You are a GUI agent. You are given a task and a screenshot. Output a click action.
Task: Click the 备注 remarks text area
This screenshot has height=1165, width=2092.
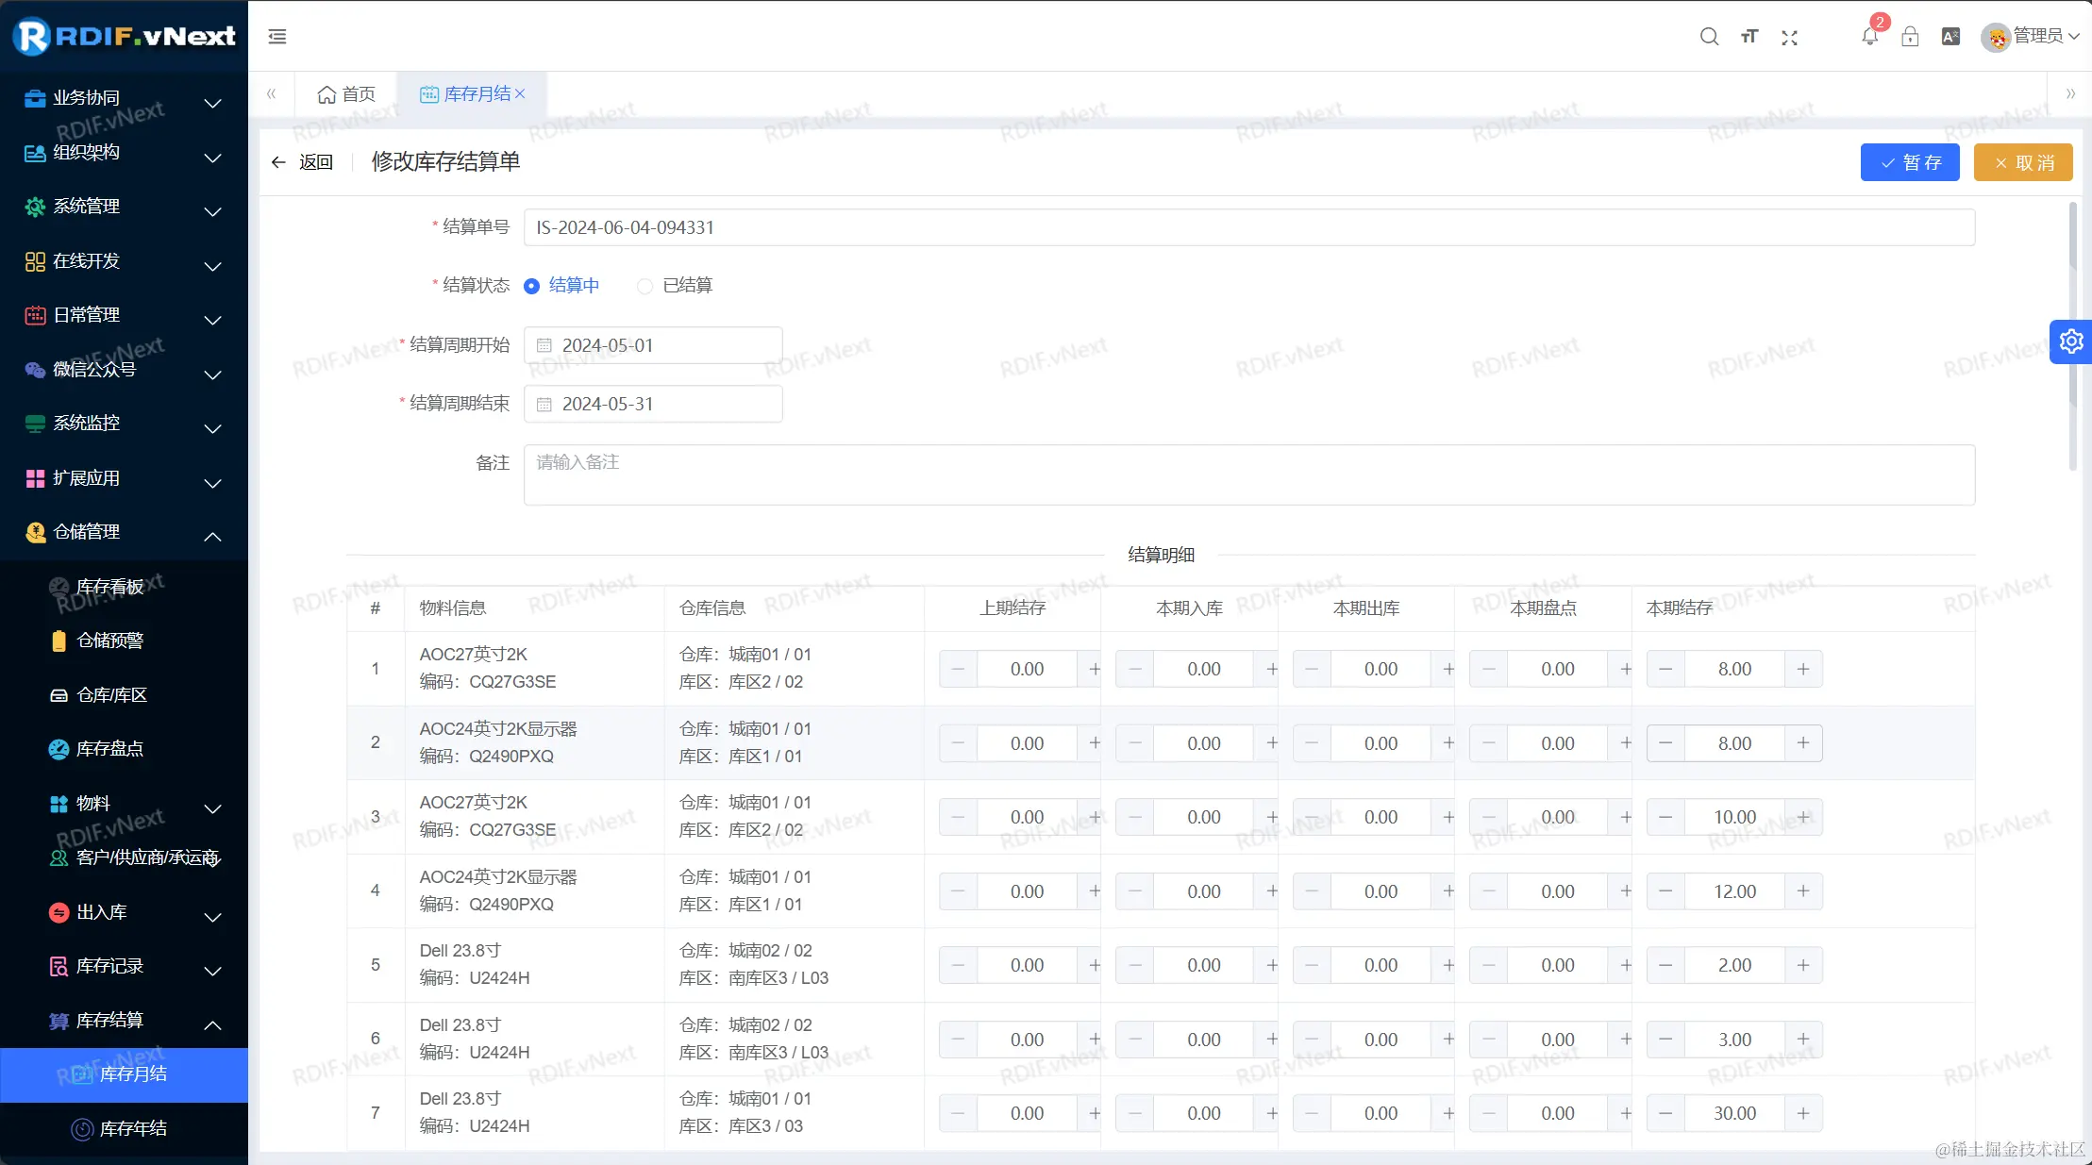point(1248,474)
